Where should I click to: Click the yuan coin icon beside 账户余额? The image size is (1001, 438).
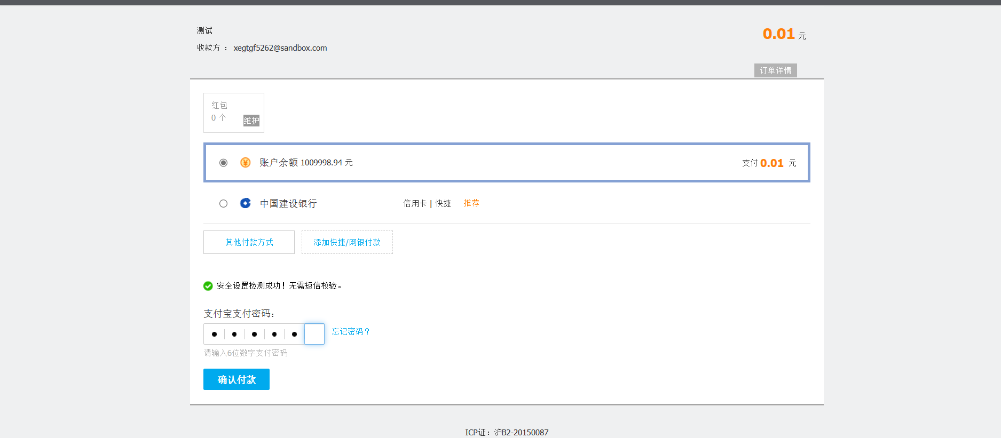click(245, 163)
